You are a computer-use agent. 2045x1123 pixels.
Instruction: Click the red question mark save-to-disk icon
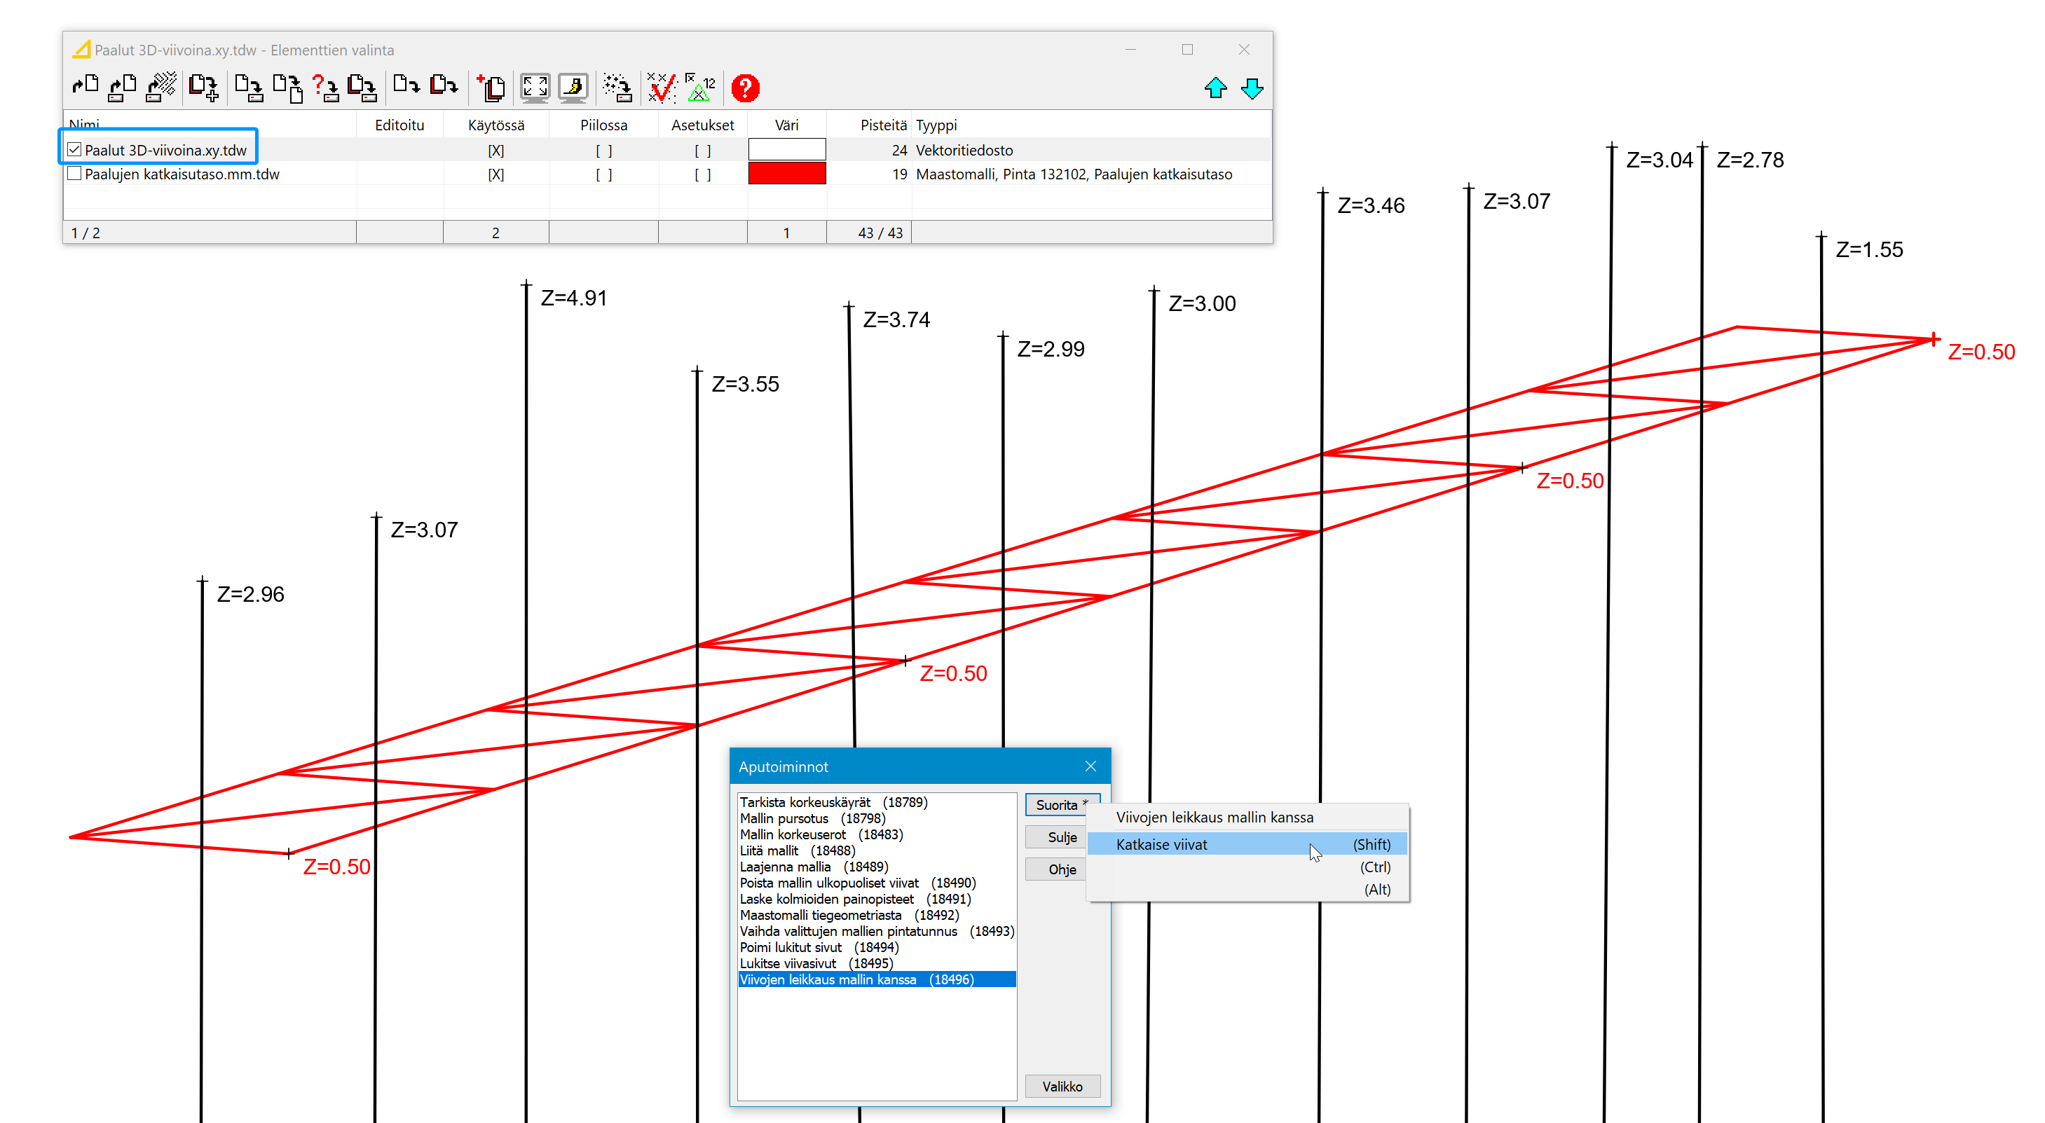[x=325, y=88]
